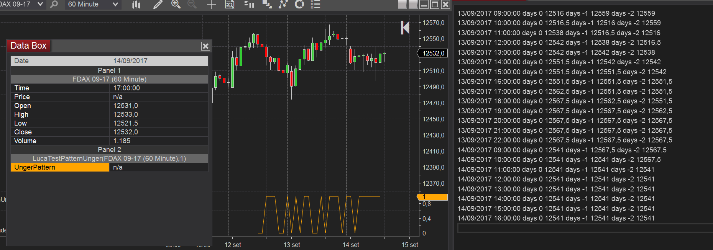Click the 12370,0 price axis label
Viewport: 713px width, 250px height.
[434, 183]
